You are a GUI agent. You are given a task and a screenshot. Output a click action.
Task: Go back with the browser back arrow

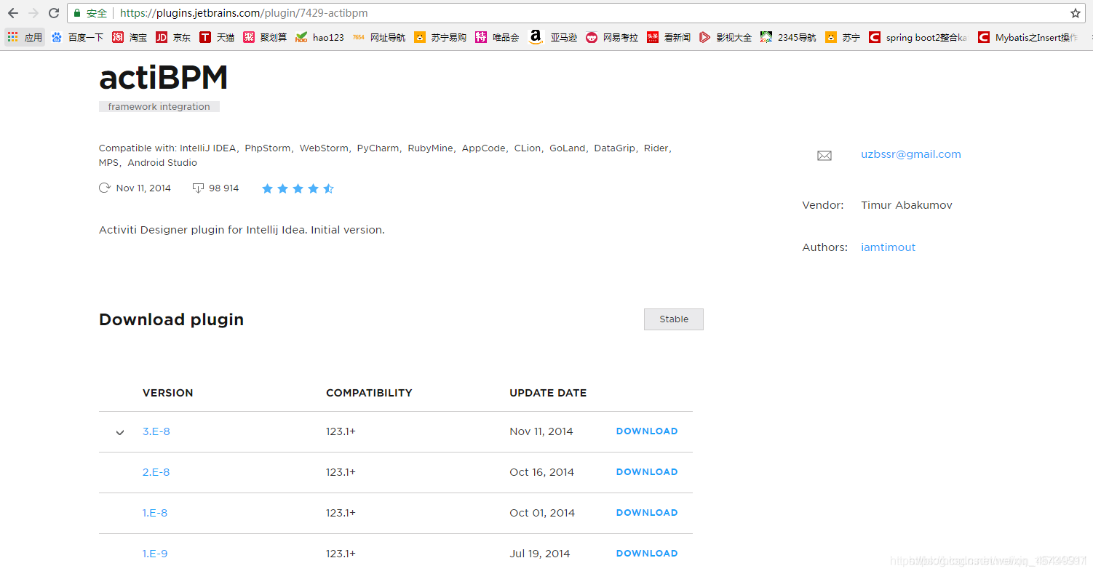pos(13,13)
